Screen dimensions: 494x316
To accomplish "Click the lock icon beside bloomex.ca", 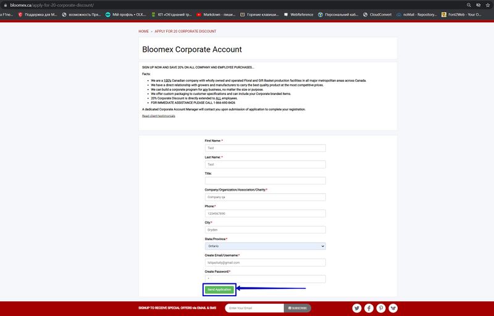I will point(6,5).
